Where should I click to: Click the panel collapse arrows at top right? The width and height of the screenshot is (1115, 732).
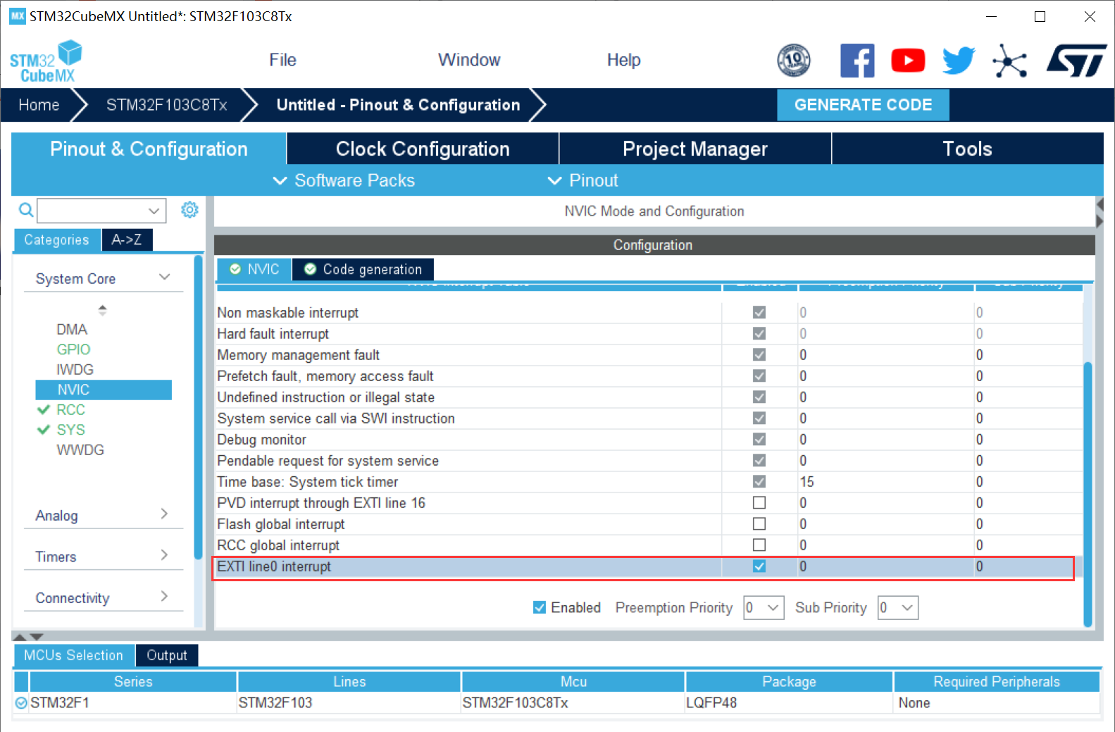point(1100,213)
